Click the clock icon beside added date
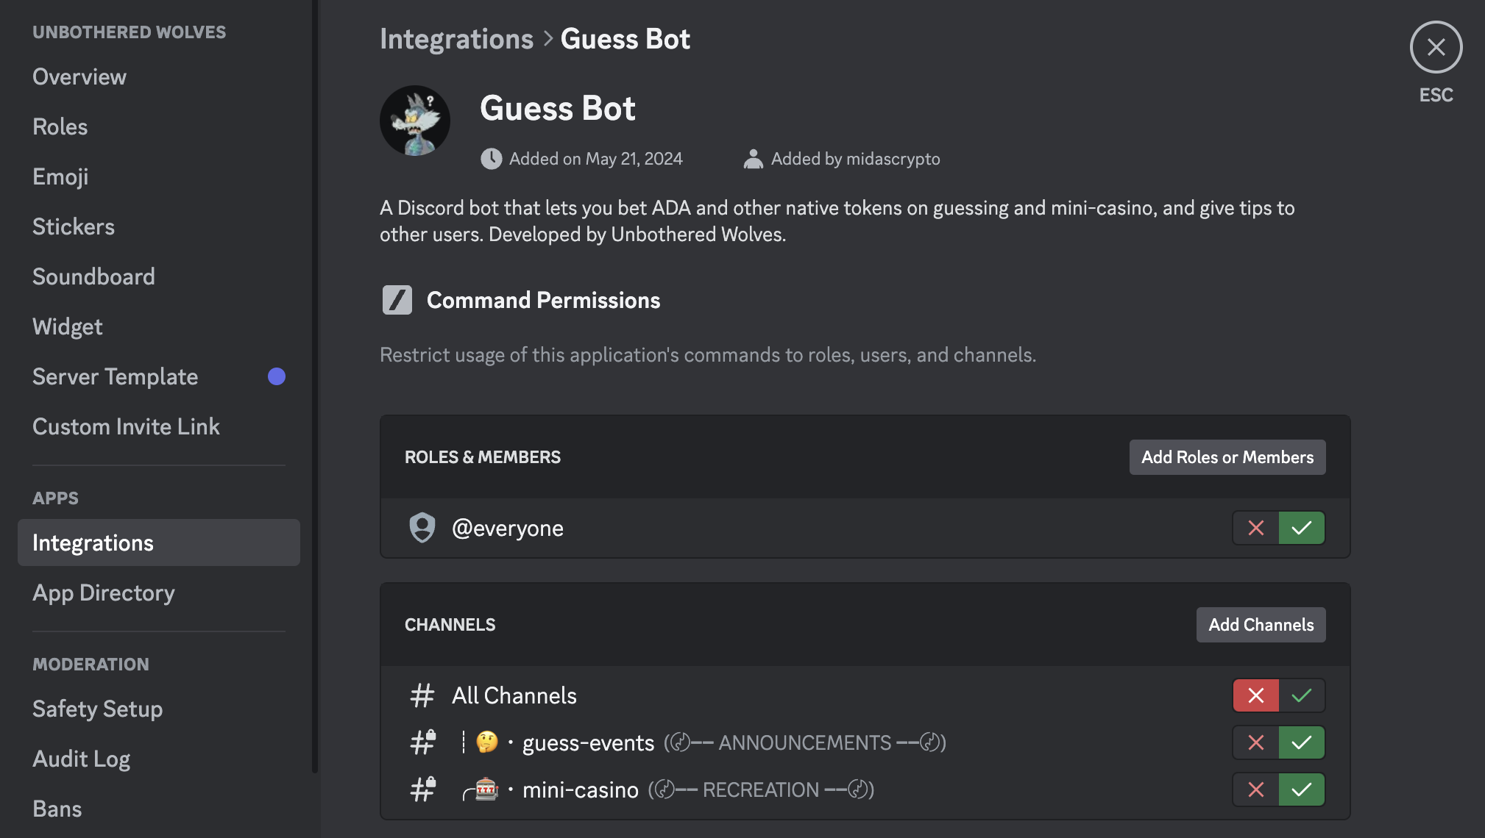 pyautogui.click(x=491, y=159)
